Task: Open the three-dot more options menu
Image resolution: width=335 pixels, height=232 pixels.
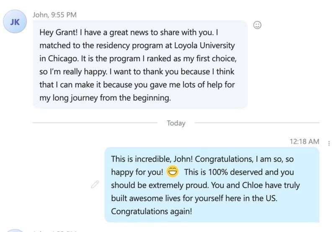Action: click(x=329, y=143)
